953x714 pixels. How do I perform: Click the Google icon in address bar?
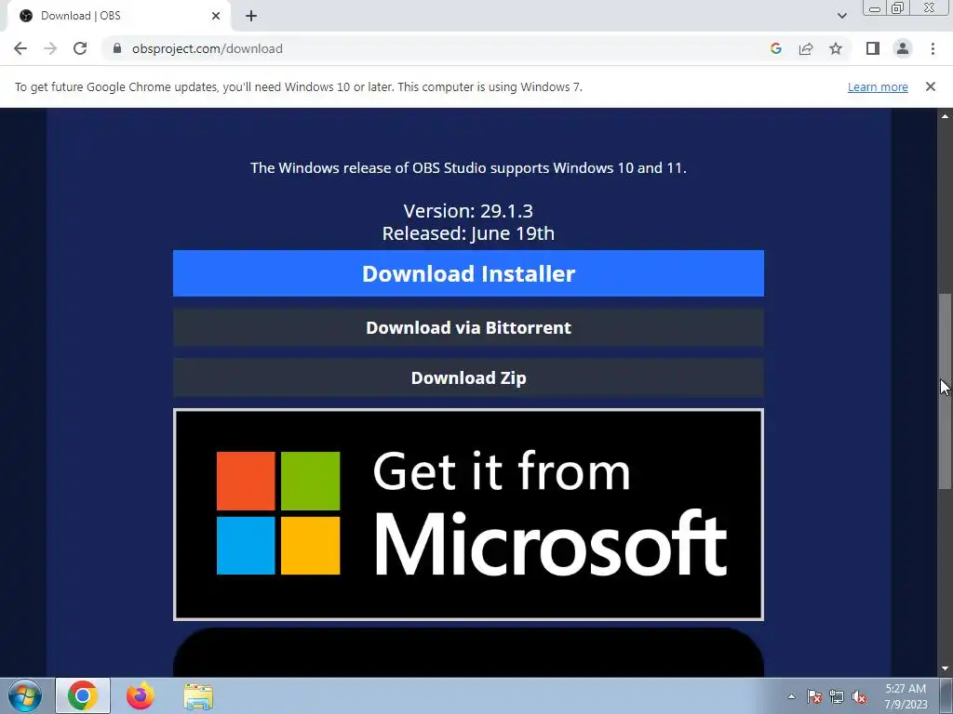point(775,48)
